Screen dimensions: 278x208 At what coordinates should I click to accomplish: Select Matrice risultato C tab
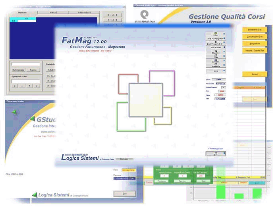pos(84,13)
